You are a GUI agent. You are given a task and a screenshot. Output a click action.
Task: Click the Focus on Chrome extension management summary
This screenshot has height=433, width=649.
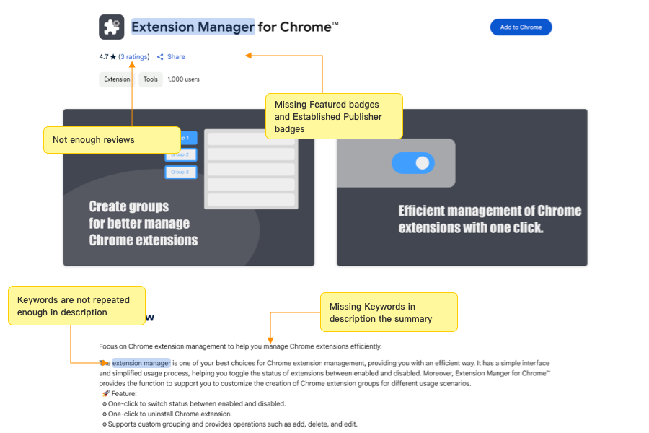240,346
